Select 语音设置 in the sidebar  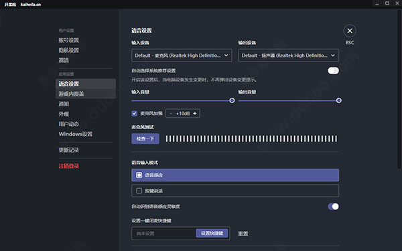(x=86, y=84)
